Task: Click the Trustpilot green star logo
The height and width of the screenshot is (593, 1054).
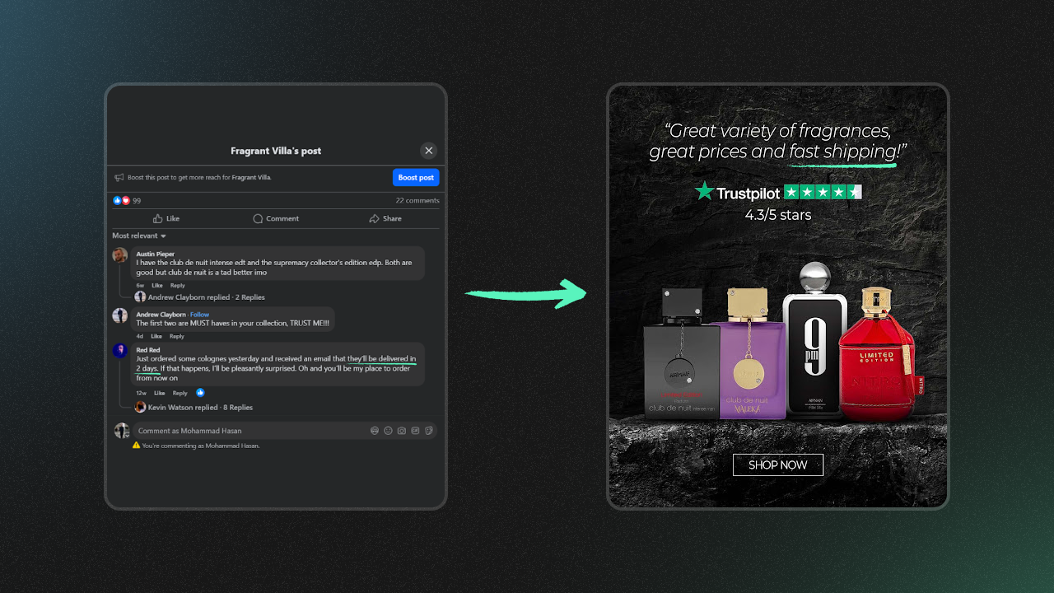Action: (x=704, y=192)
